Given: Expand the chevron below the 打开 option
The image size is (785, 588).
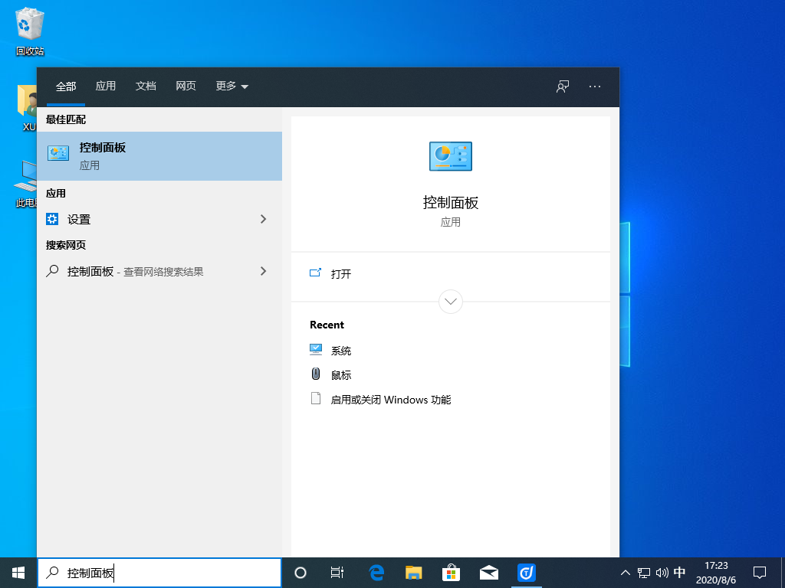Looking at the screenshot, I should click(451, 302).
